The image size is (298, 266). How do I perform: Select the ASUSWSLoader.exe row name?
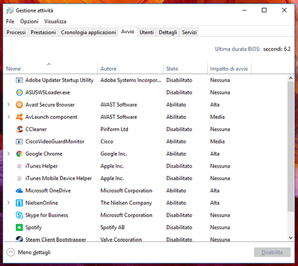[48, 93]
